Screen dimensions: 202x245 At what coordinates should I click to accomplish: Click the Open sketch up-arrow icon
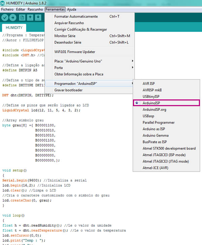click(x=30, y=18)
